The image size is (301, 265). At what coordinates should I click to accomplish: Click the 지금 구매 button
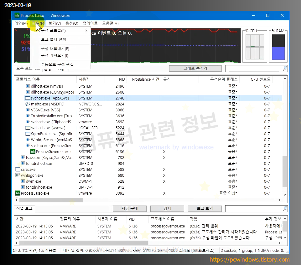point(130,208)
